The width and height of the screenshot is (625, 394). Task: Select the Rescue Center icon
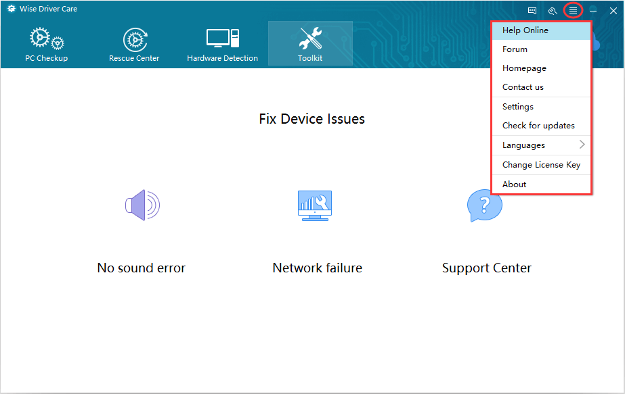pyautogui.click(x=135, y=40)
